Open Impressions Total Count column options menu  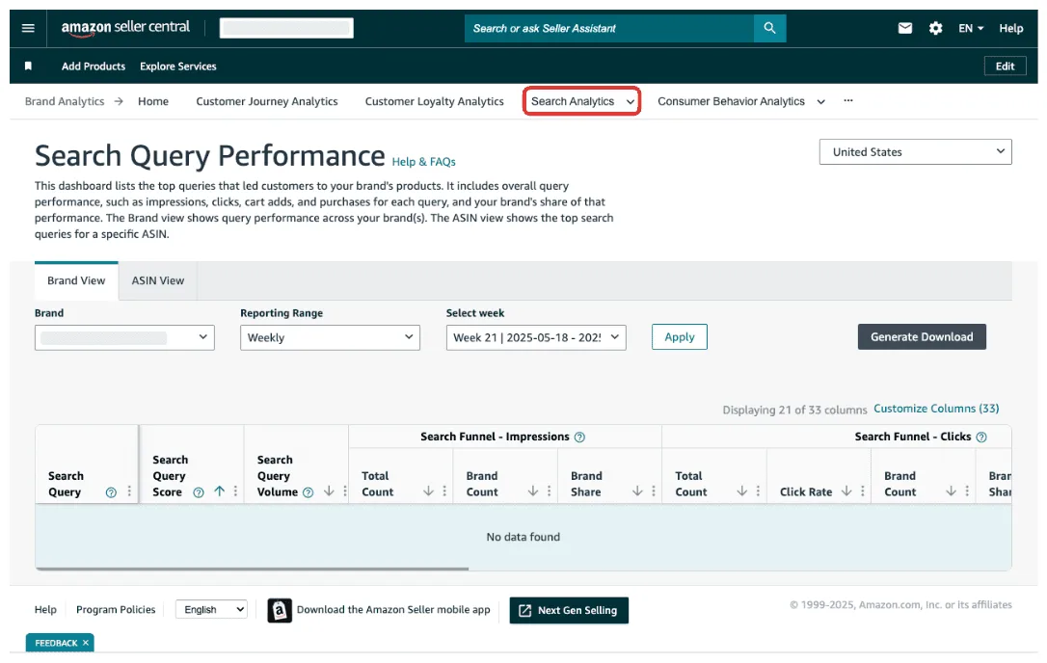click(x=444, y=492)
